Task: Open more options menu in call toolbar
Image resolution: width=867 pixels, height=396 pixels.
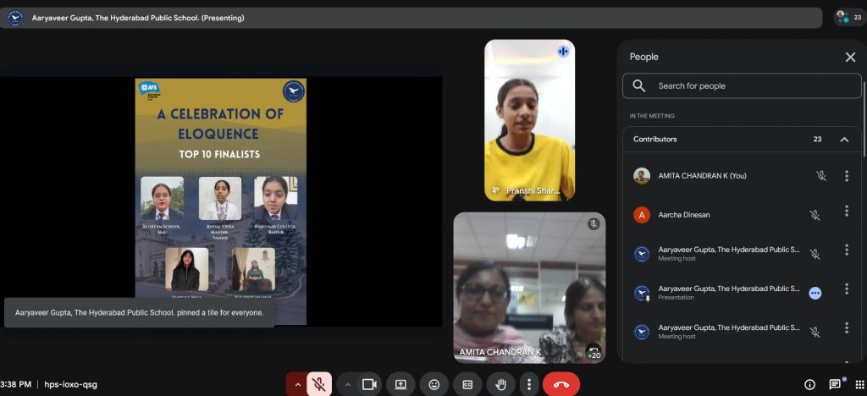Action: tap(529, 384)
